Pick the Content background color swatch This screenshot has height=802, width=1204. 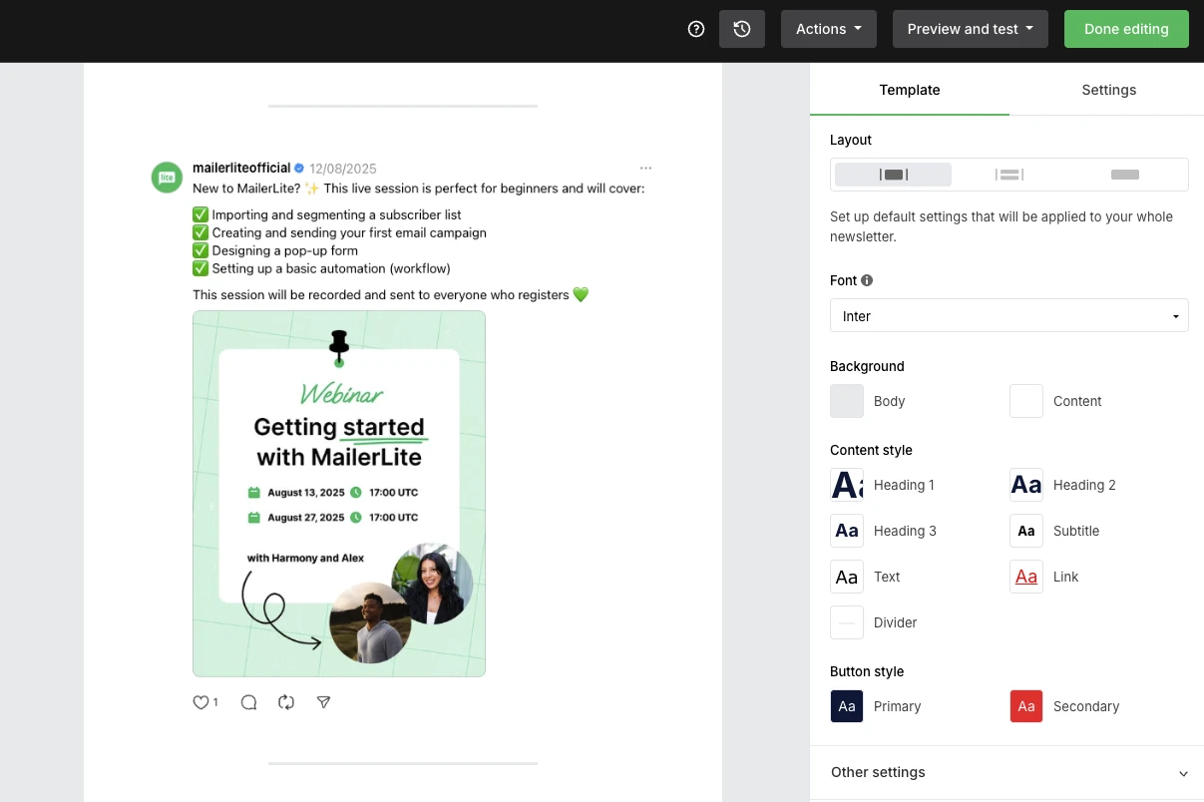1026,401
